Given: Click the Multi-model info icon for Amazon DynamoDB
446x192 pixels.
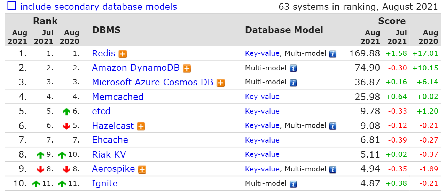Looking at the screenshot, I should coord(293,68).
